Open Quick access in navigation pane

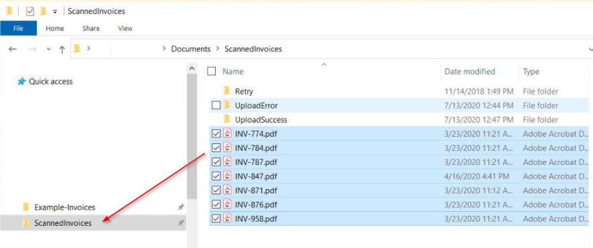coord(51,81)
